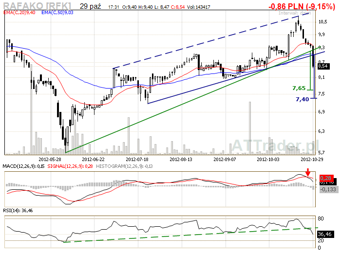Screen dimensions: 341x254
Task: Click the current price tag 8,54
Action: coord(323,66)
